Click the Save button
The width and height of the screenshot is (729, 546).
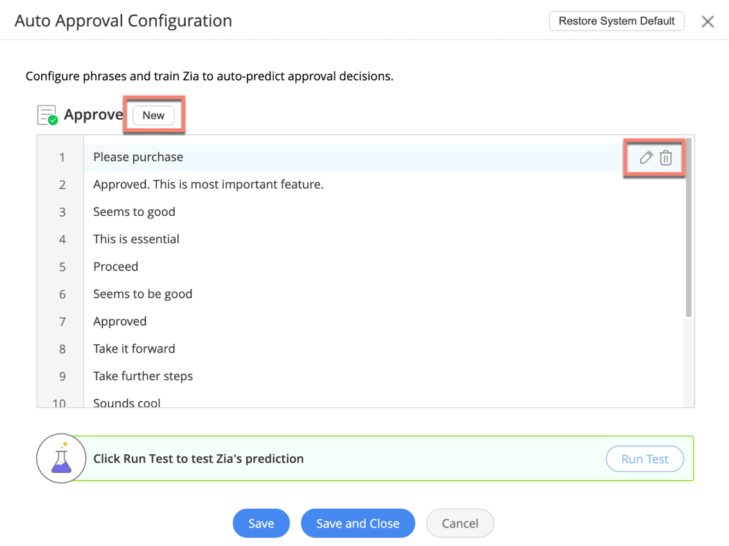pos(261,524)
